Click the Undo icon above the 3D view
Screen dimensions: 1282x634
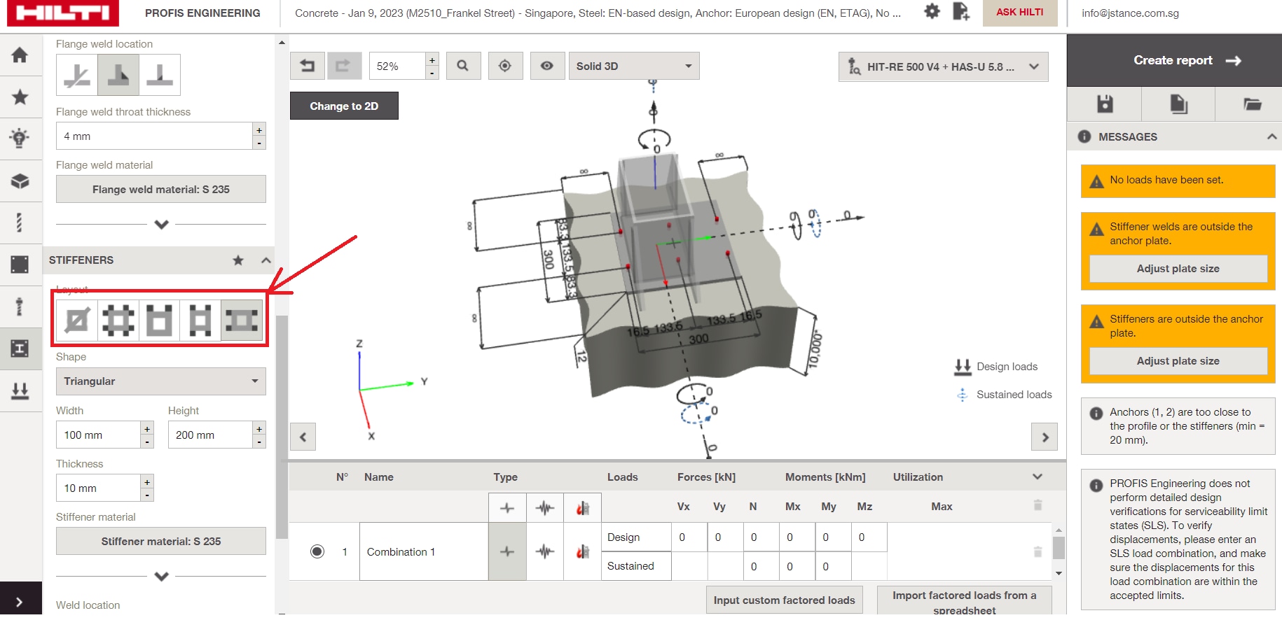tap(307, 65)
